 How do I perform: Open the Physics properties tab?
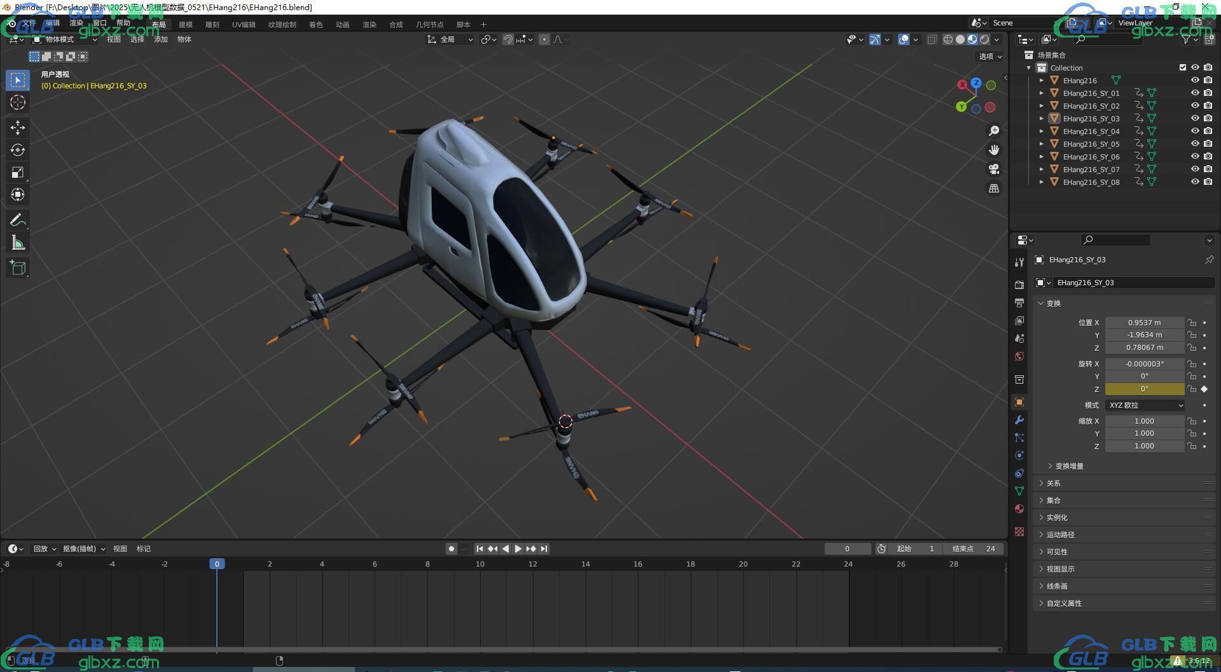tap(1019, 455)
